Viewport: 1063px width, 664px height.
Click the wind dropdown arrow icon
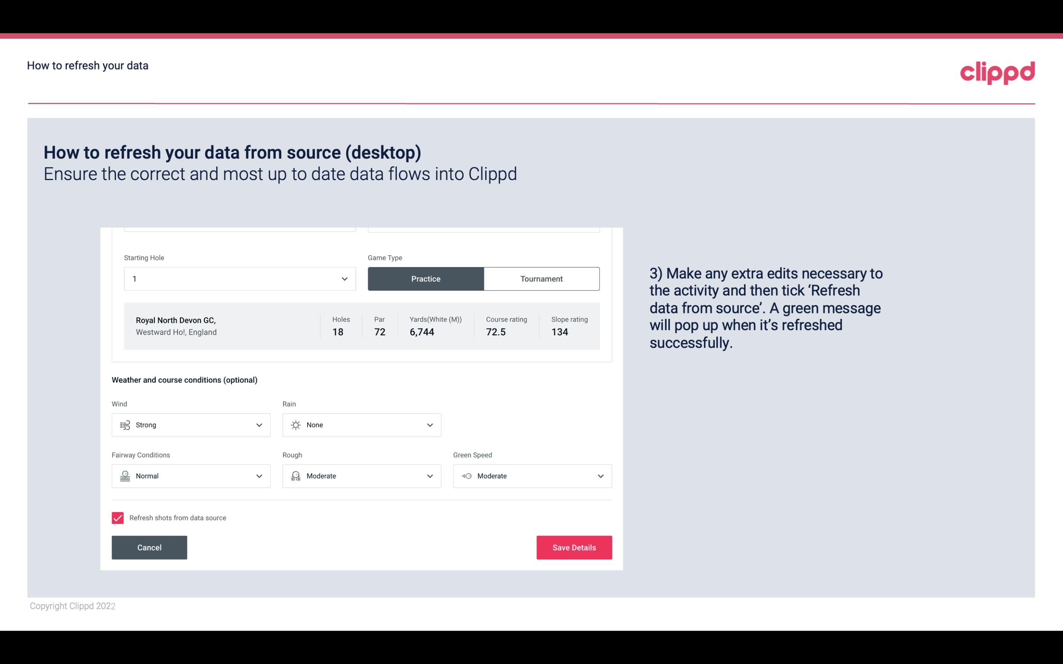(259, 425)
